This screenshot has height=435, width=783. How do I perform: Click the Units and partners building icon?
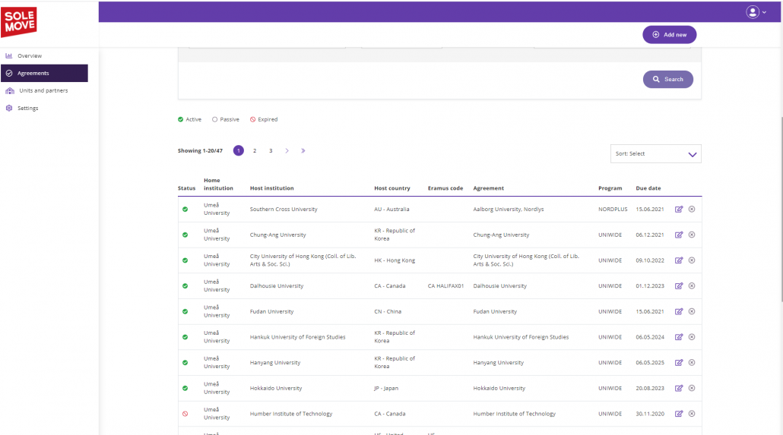pos(9,91)
